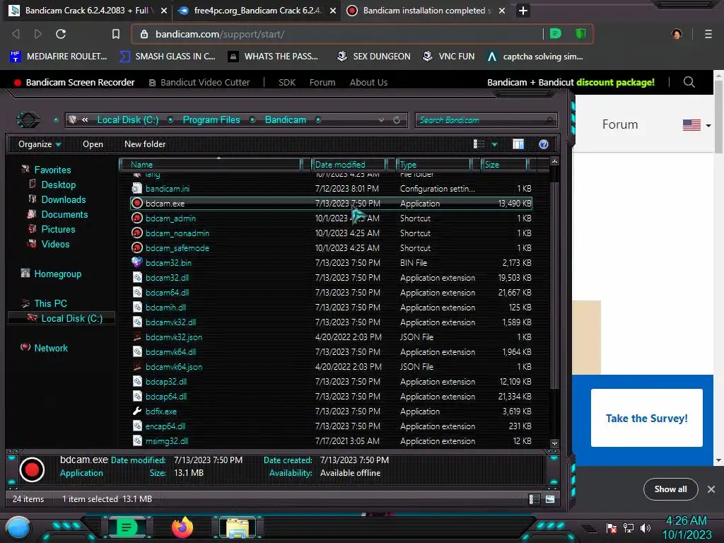This screenshot has height=543, width=724.
Task: Toggle the Explorer preview pane icon
Action: [518, 144]
